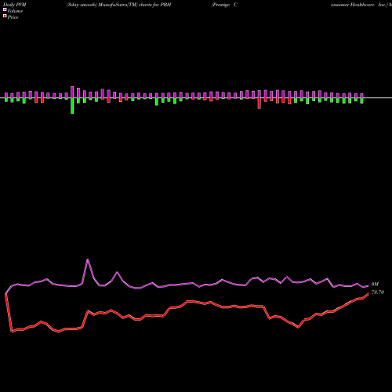Click the Price legend swatch
The image size is (392, 392).
(x=5, y=16)
